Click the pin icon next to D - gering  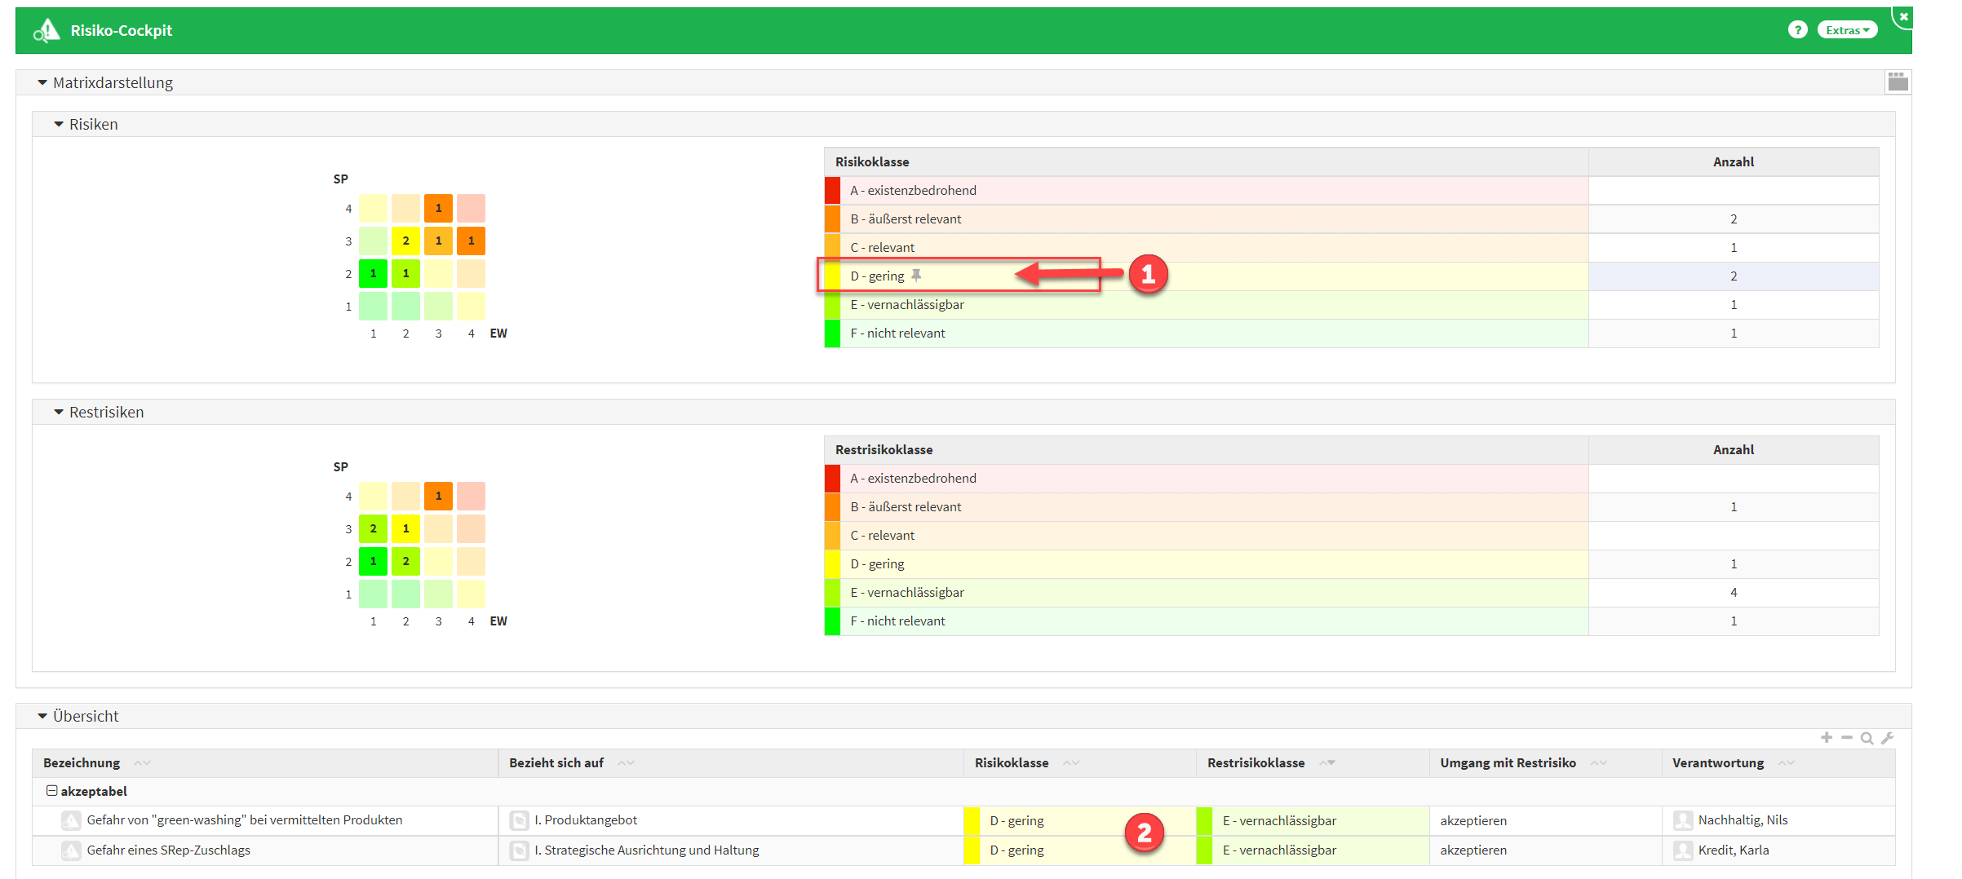pos(916,276)
